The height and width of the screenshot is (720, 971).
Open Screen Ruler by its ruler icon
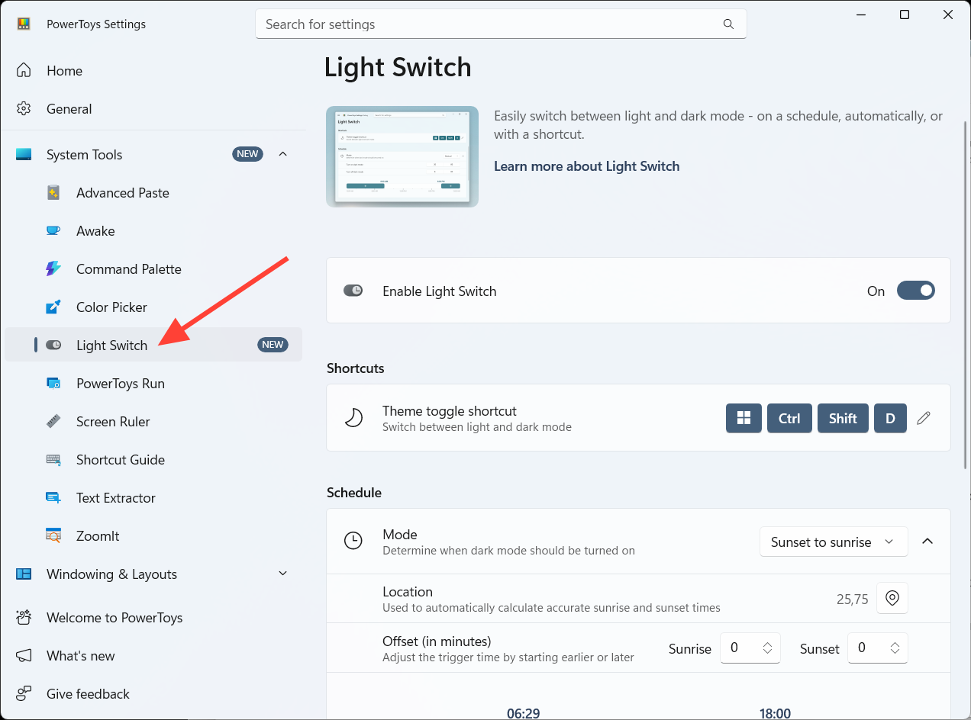(53, 422)
